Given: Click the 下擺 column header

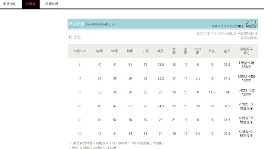Looking at the screenshot, I should click(x=145, y=51).
